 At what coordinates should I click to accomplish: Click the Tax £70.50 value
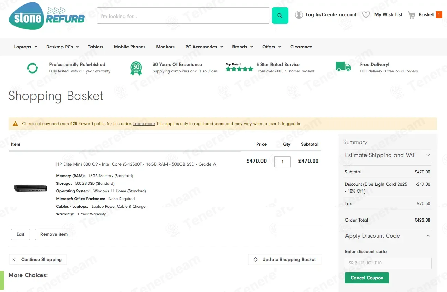coord(424,204)
